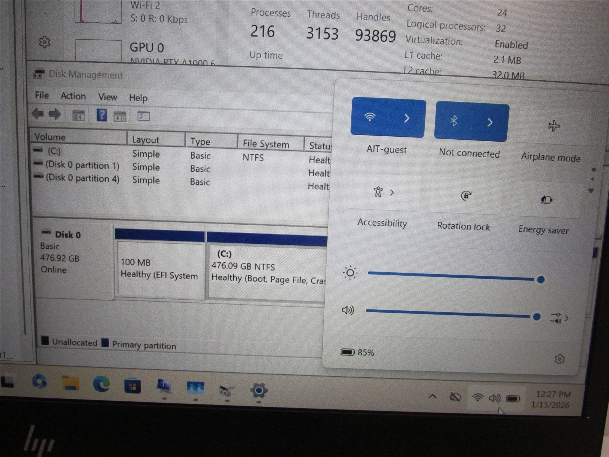Click the NTFS file system cell

[x=253, y=157]
